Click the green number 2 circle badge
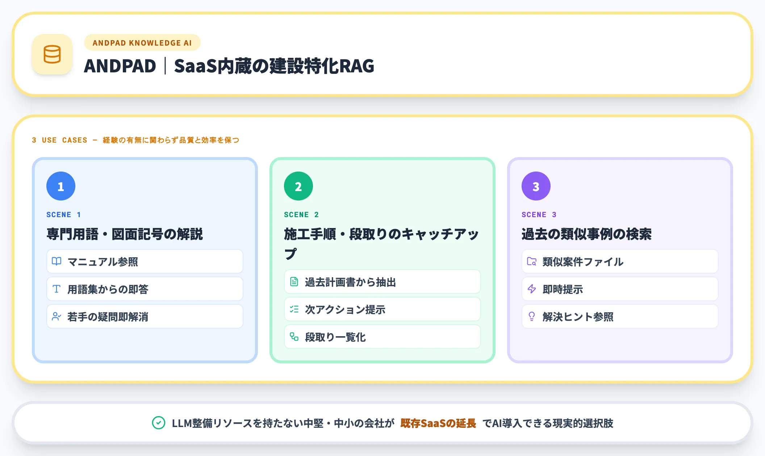 298,186
